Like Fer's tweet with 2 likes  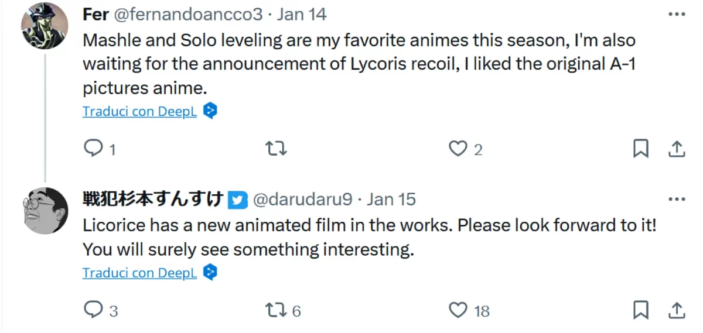click(x=458, y=149)
